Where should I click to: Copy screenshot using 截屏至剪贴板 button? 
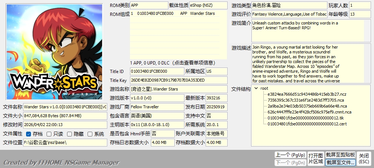click(x=340, y=155)
